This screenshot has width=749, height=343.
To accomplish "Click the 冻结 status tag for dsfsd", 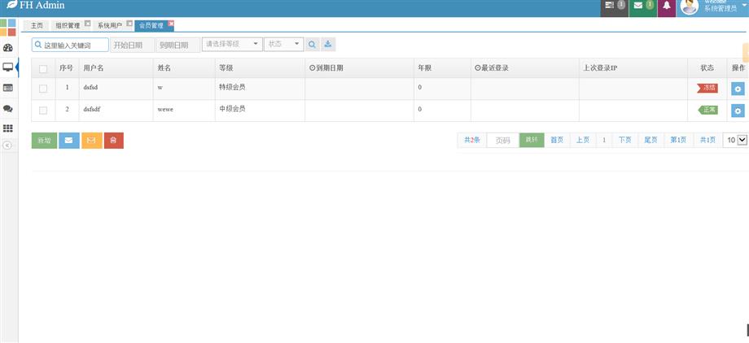I will coord(707,88).
